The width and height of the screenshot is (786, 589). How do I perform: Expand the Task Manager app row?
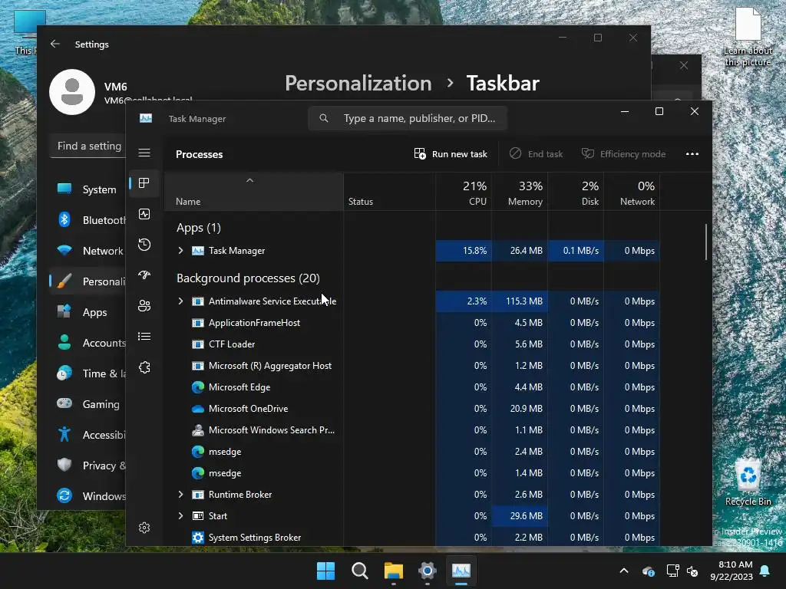pos(180,251)
